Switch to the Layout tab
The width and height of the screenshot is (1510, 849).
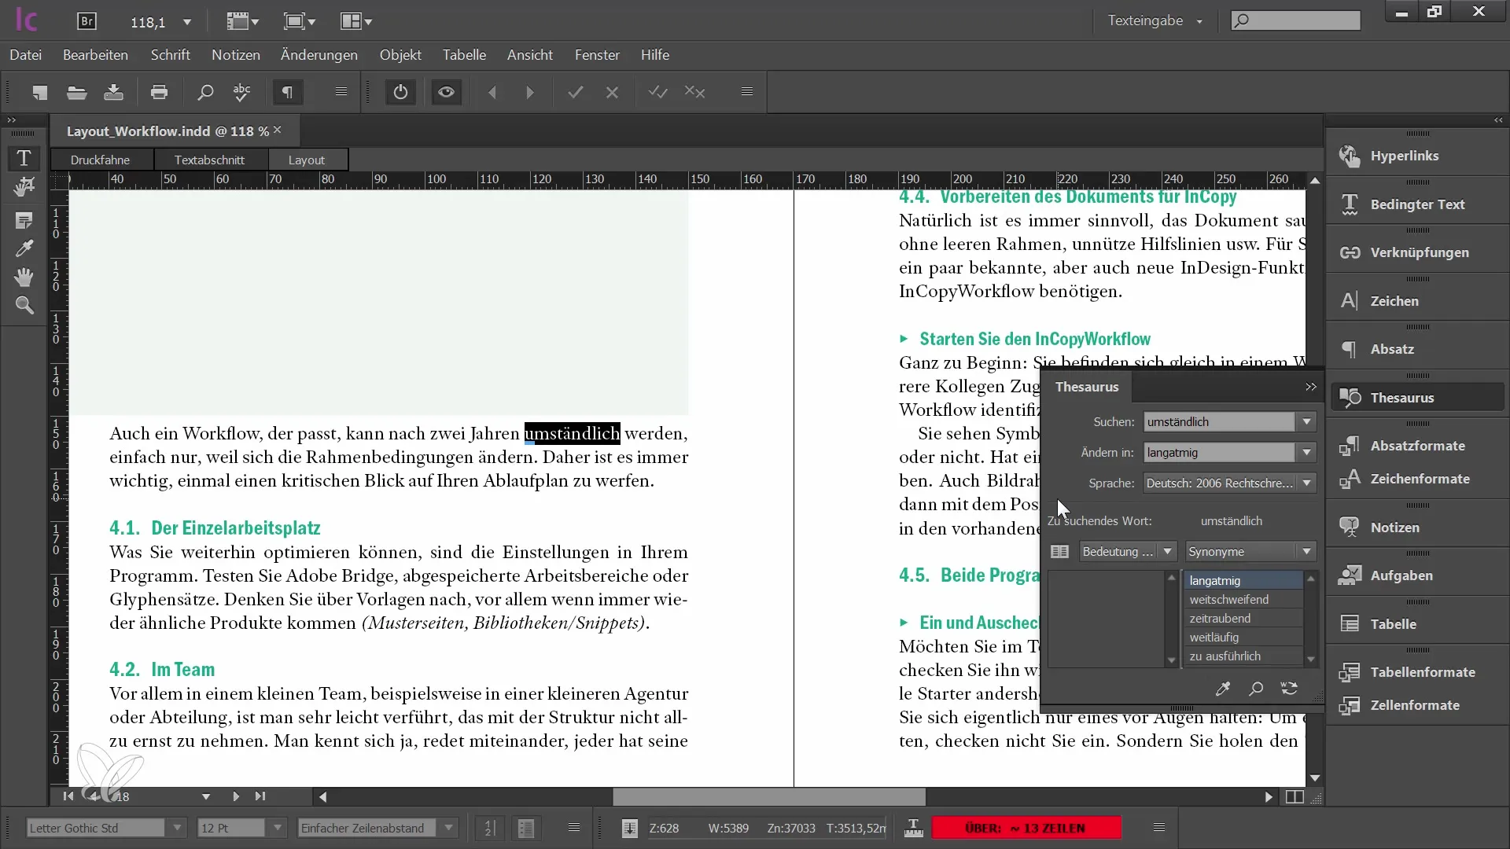(x=306, y=159)
